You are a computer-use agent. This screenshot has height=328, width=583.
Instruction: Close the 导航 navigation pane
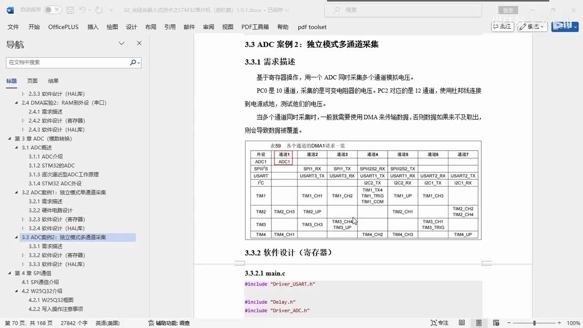tap(139, 44)
